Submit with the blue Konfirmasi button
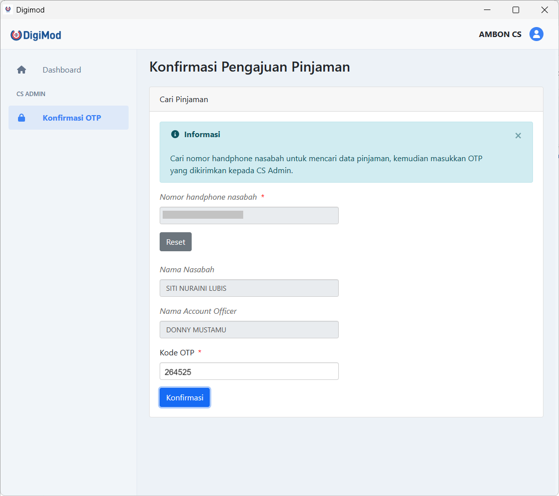The height and width of the screenshot is (496, 559). pyautogui.click(x=185, y=397)
